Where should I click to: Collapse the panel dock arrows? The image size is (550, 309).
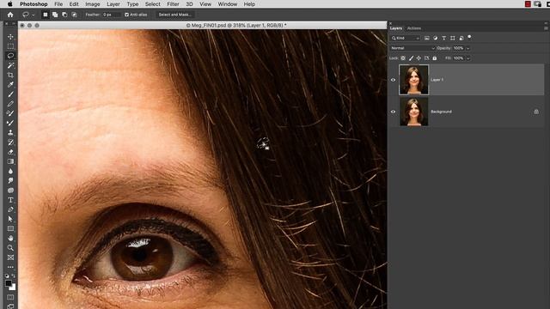coord(546,23)
